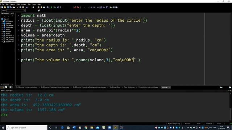
Task: Click the Cut scissors icon
Action: coord(18,7)
